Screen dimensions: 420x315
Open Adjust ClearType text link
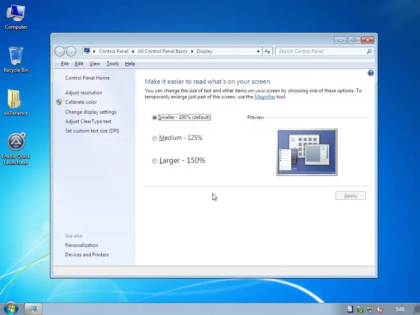point(88,121)
